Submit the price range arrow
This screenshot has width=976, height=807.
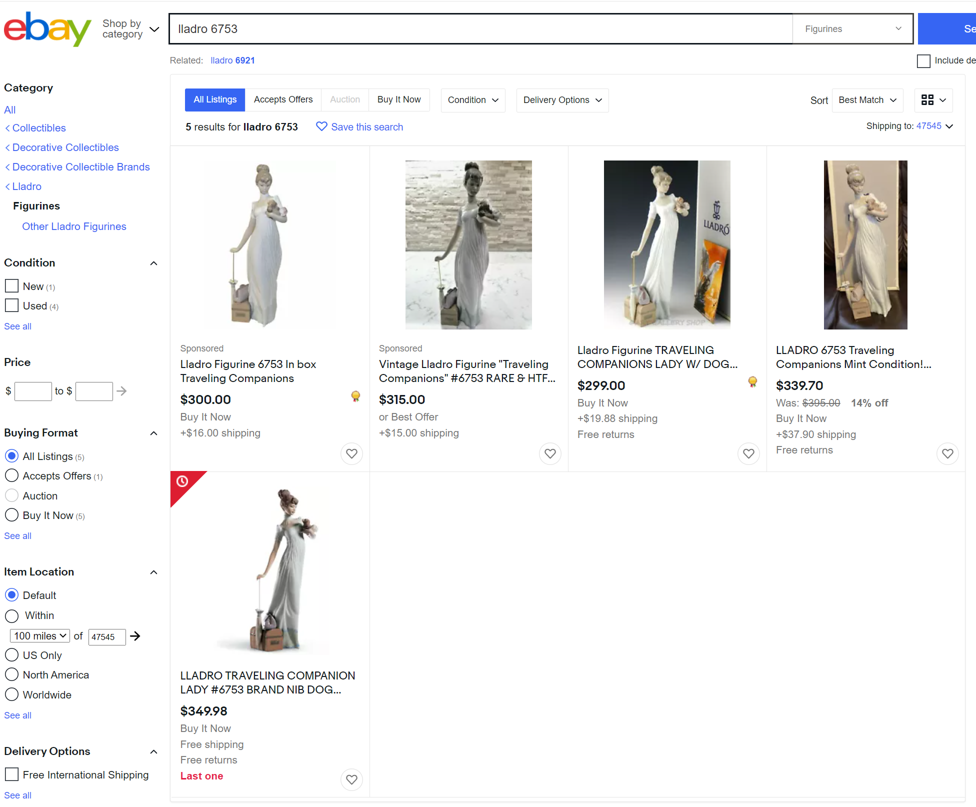(x=121, y=391)
